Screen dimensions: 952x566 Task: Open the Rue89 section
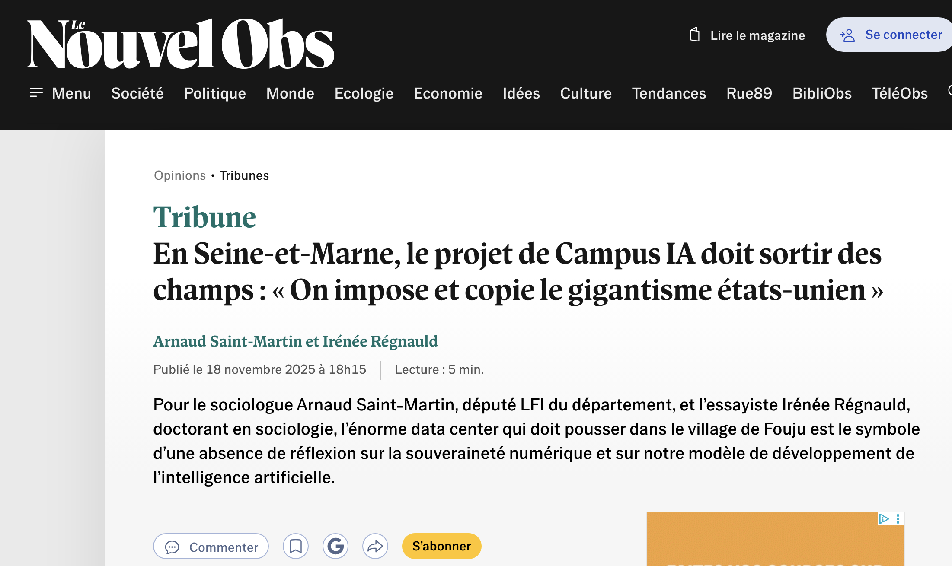tap(749, 93)
